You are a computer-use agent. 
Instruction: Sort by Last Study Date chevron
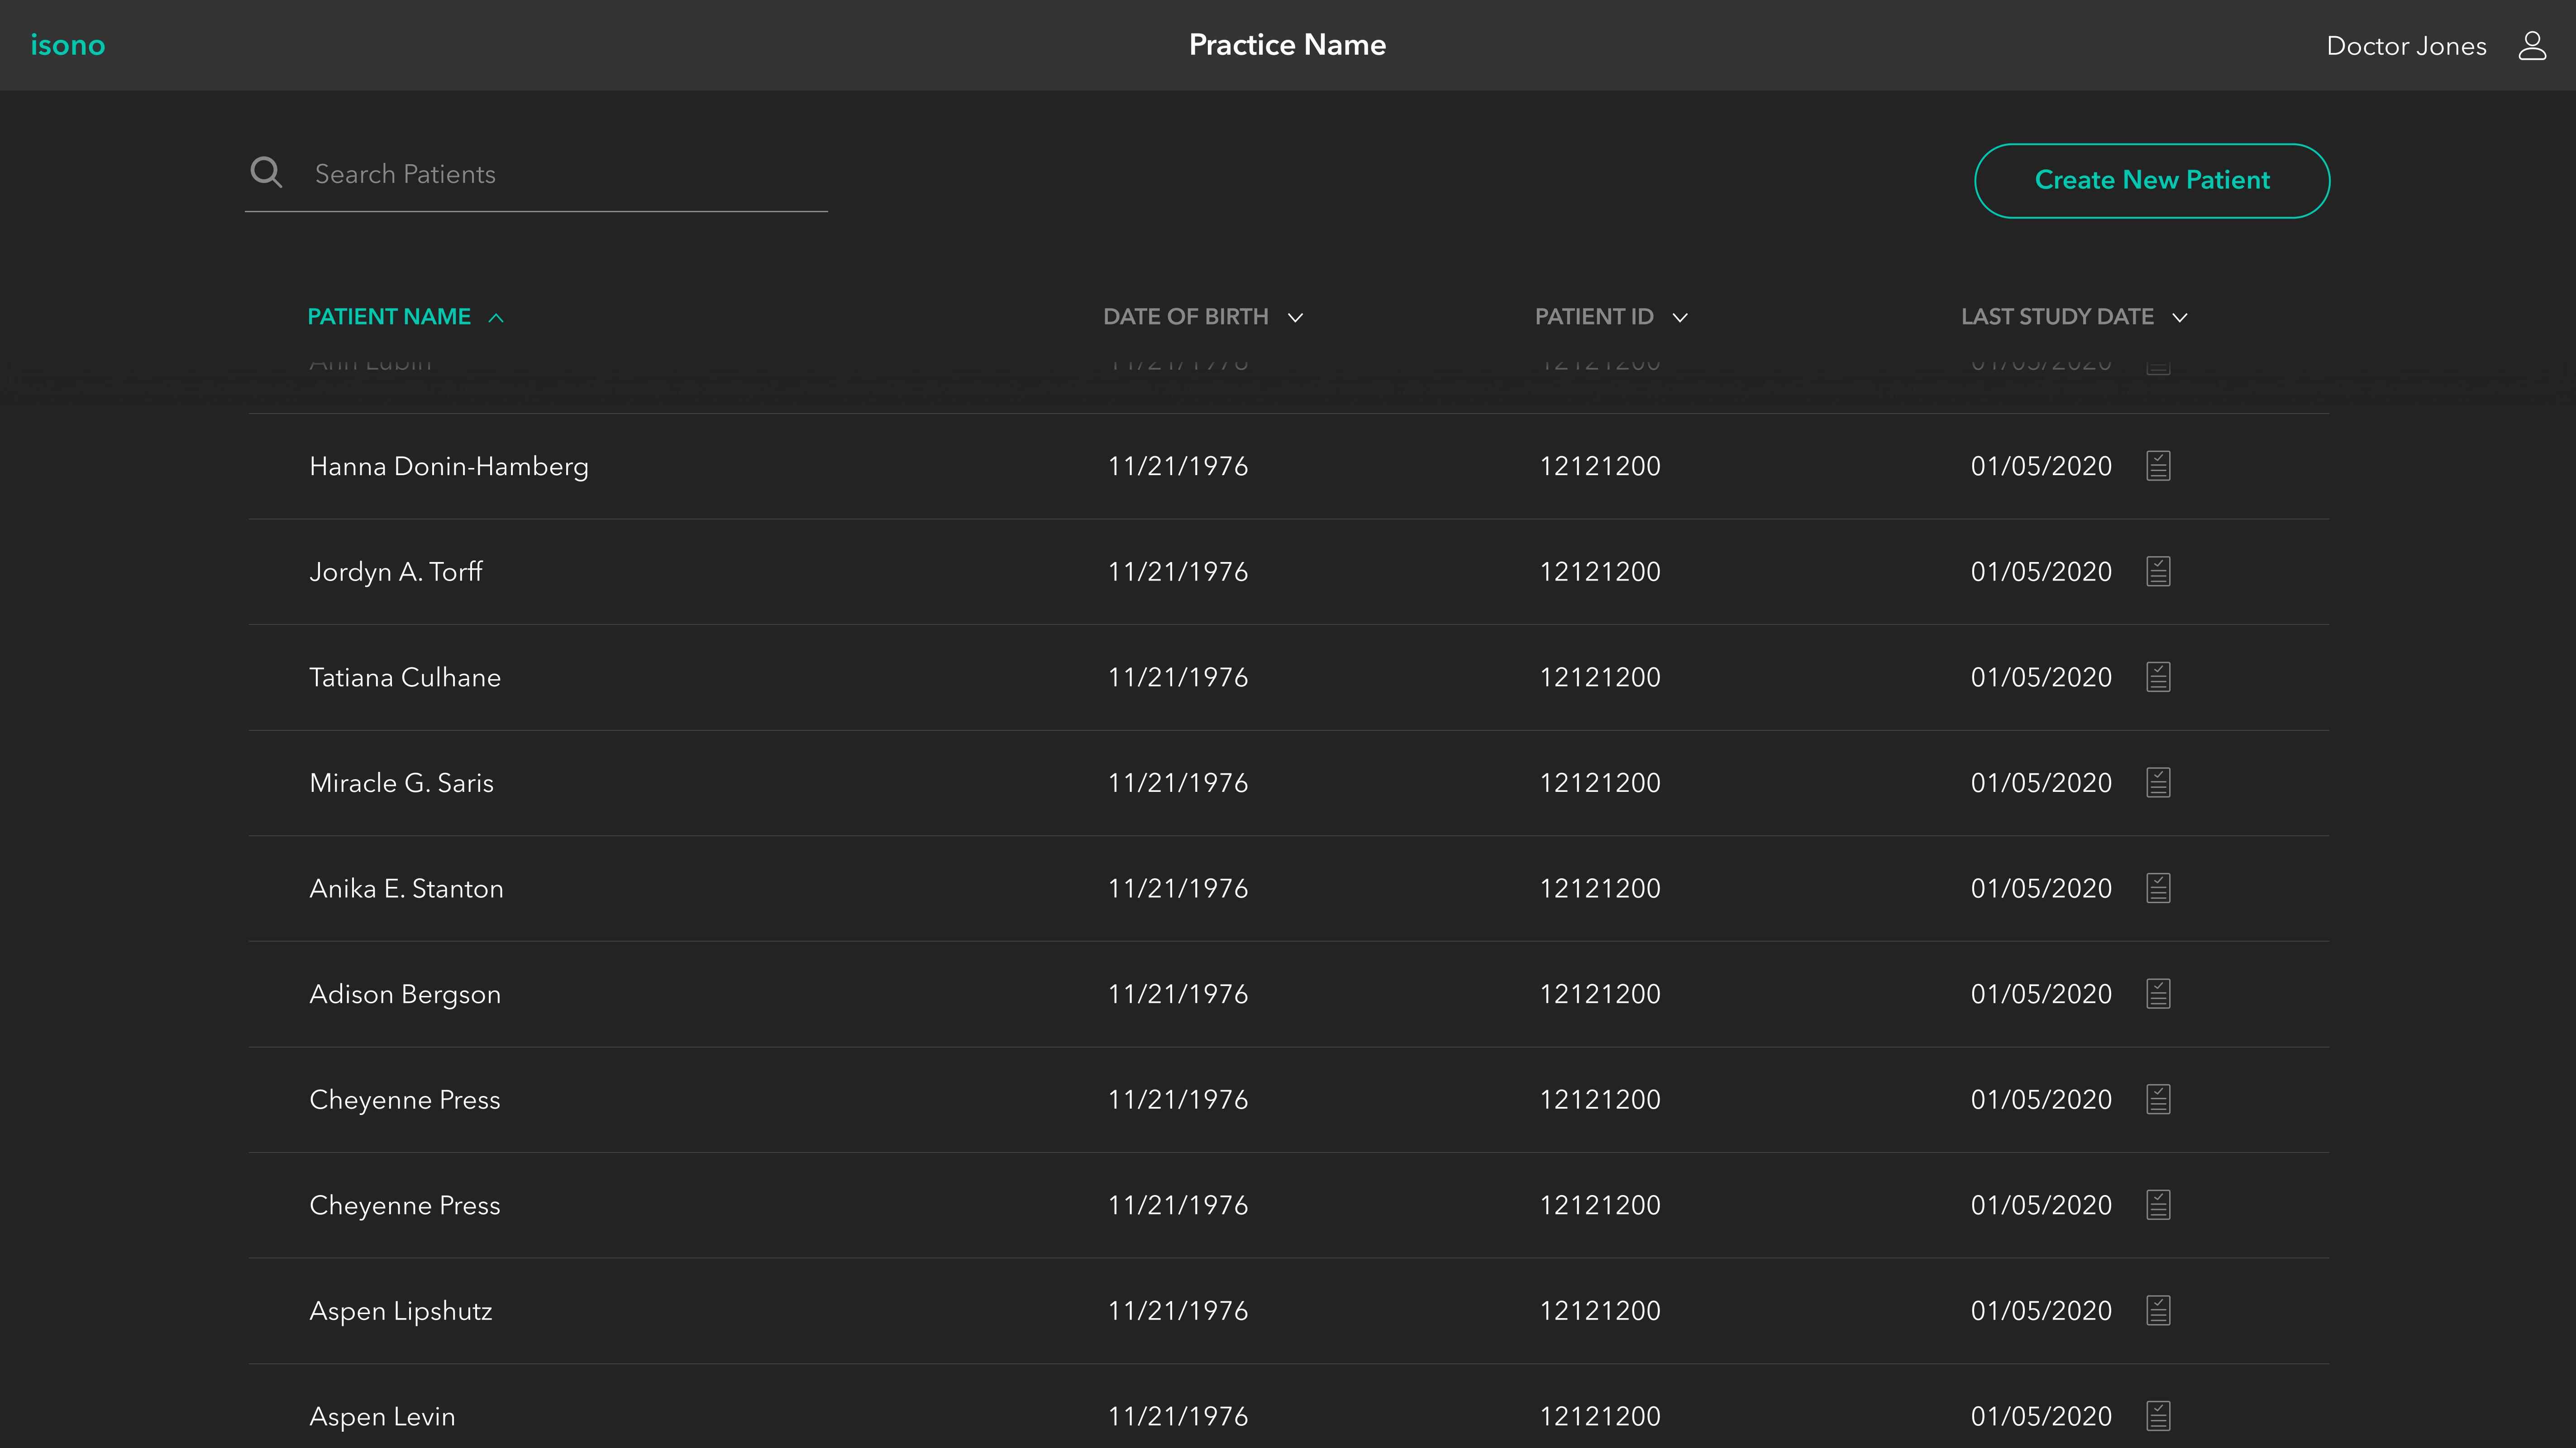[2180, 318]
